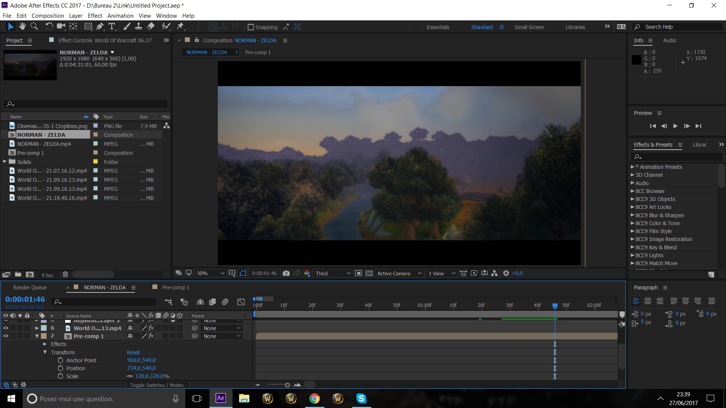Toggle transparency grid in viewer
The width and height of the screenshot is (726, 408).
tap(369, 273)
